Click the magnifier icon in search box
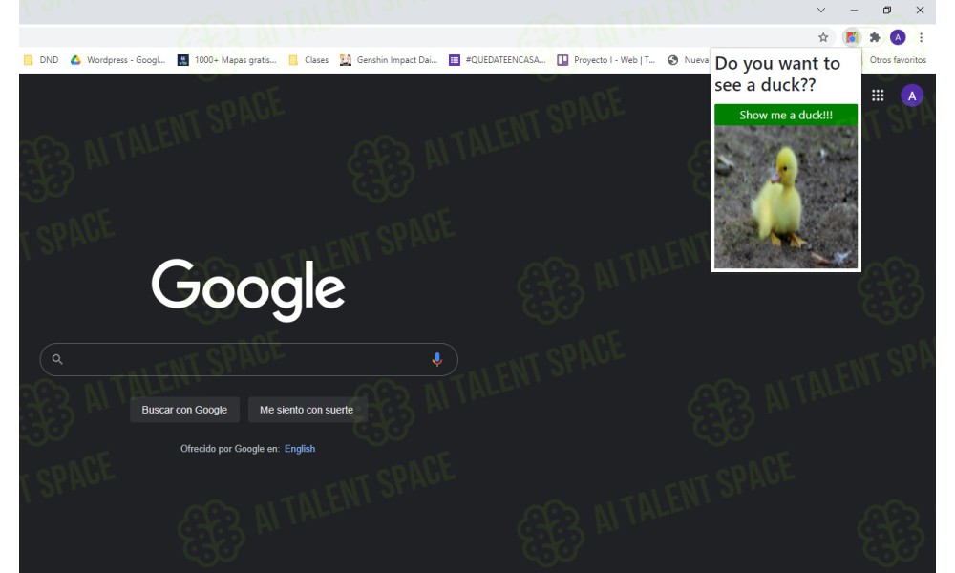The image size is (955, 573). coord(57,359)
